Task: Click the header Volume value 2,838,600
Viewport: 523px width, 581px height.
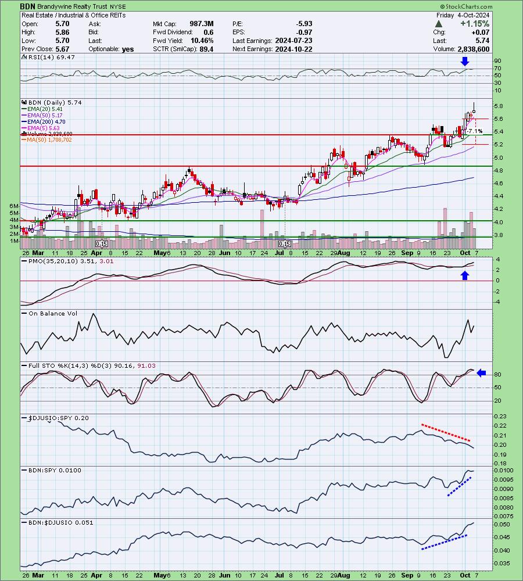Action: pyautogui.click(x=474, y=49)
